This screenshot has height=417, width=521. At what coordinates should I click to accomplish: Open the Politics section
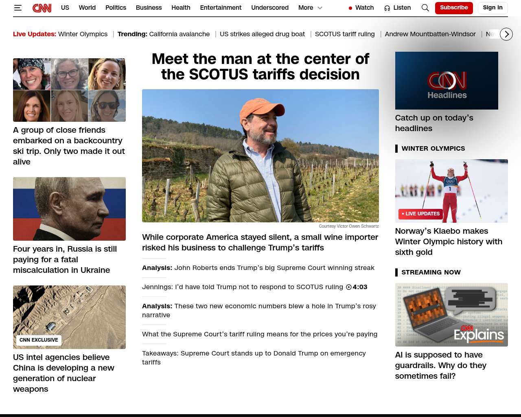click(x=116, y=8)
